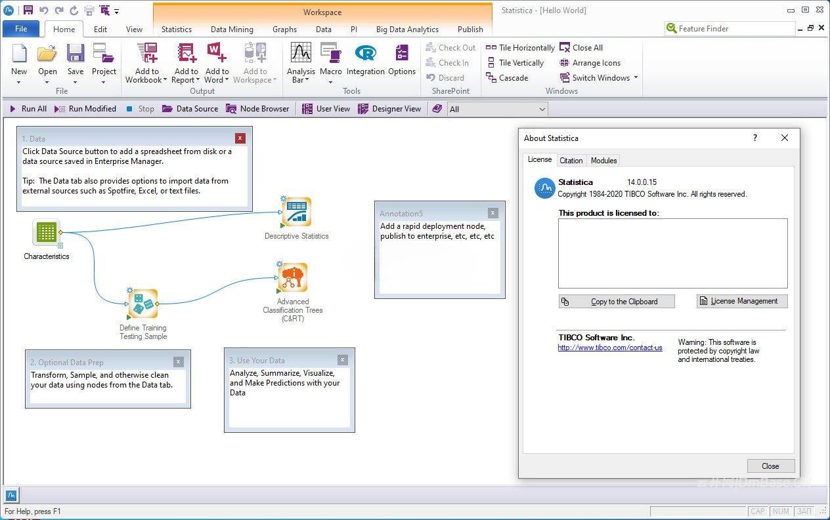Click Run All in workspace toolbar
The width and height of the screenshot is (830, 520).
(x=28, y=109)
